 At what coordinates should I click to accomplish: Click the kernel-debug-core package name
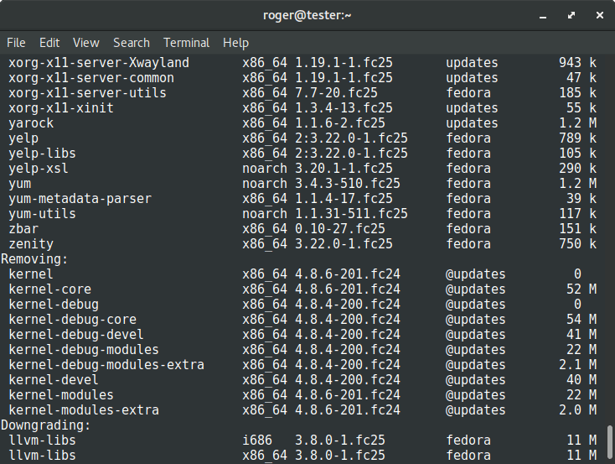tap(73, 320)
